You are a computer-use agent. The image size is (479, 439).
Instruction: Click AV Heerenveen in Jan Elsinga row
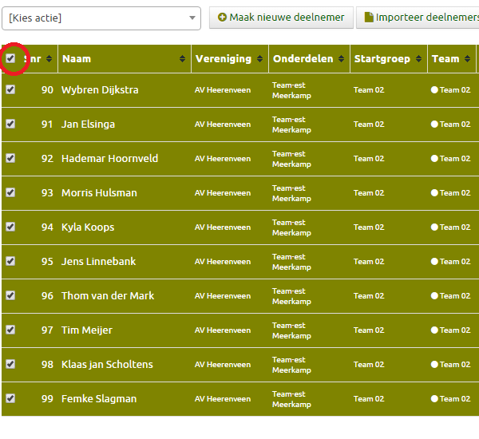pyautogui.click(x=223, y=125)
